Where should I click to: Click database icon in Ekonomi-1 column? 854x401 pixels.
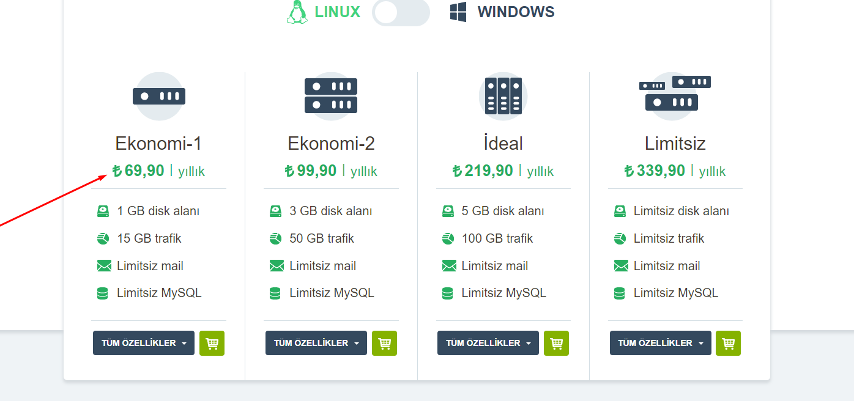(102, 293)
